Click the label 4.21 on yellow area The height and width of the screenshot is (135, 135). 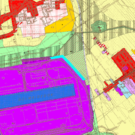pos(29,39)
